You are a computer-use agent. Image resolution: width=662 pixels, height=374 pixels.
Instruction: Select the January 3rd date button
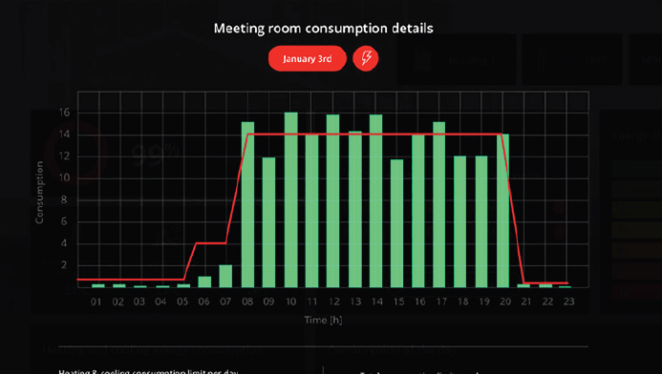(x=308, y=58)
